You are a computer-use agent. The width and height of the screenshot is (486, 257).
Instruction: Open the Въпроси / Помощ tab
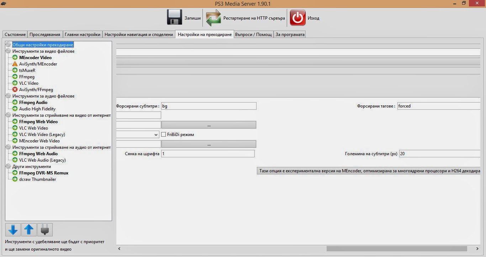coord(253,35)
